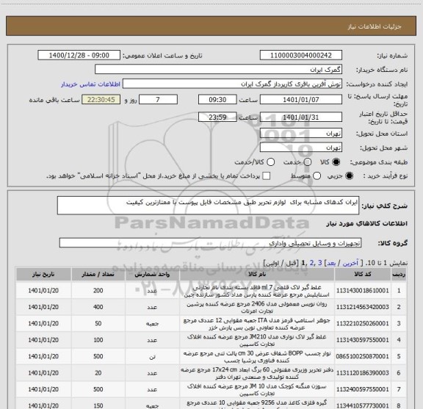423x409 pixels.
Task: Click the quantity 150 in row 8
Action: pos(98,405)
